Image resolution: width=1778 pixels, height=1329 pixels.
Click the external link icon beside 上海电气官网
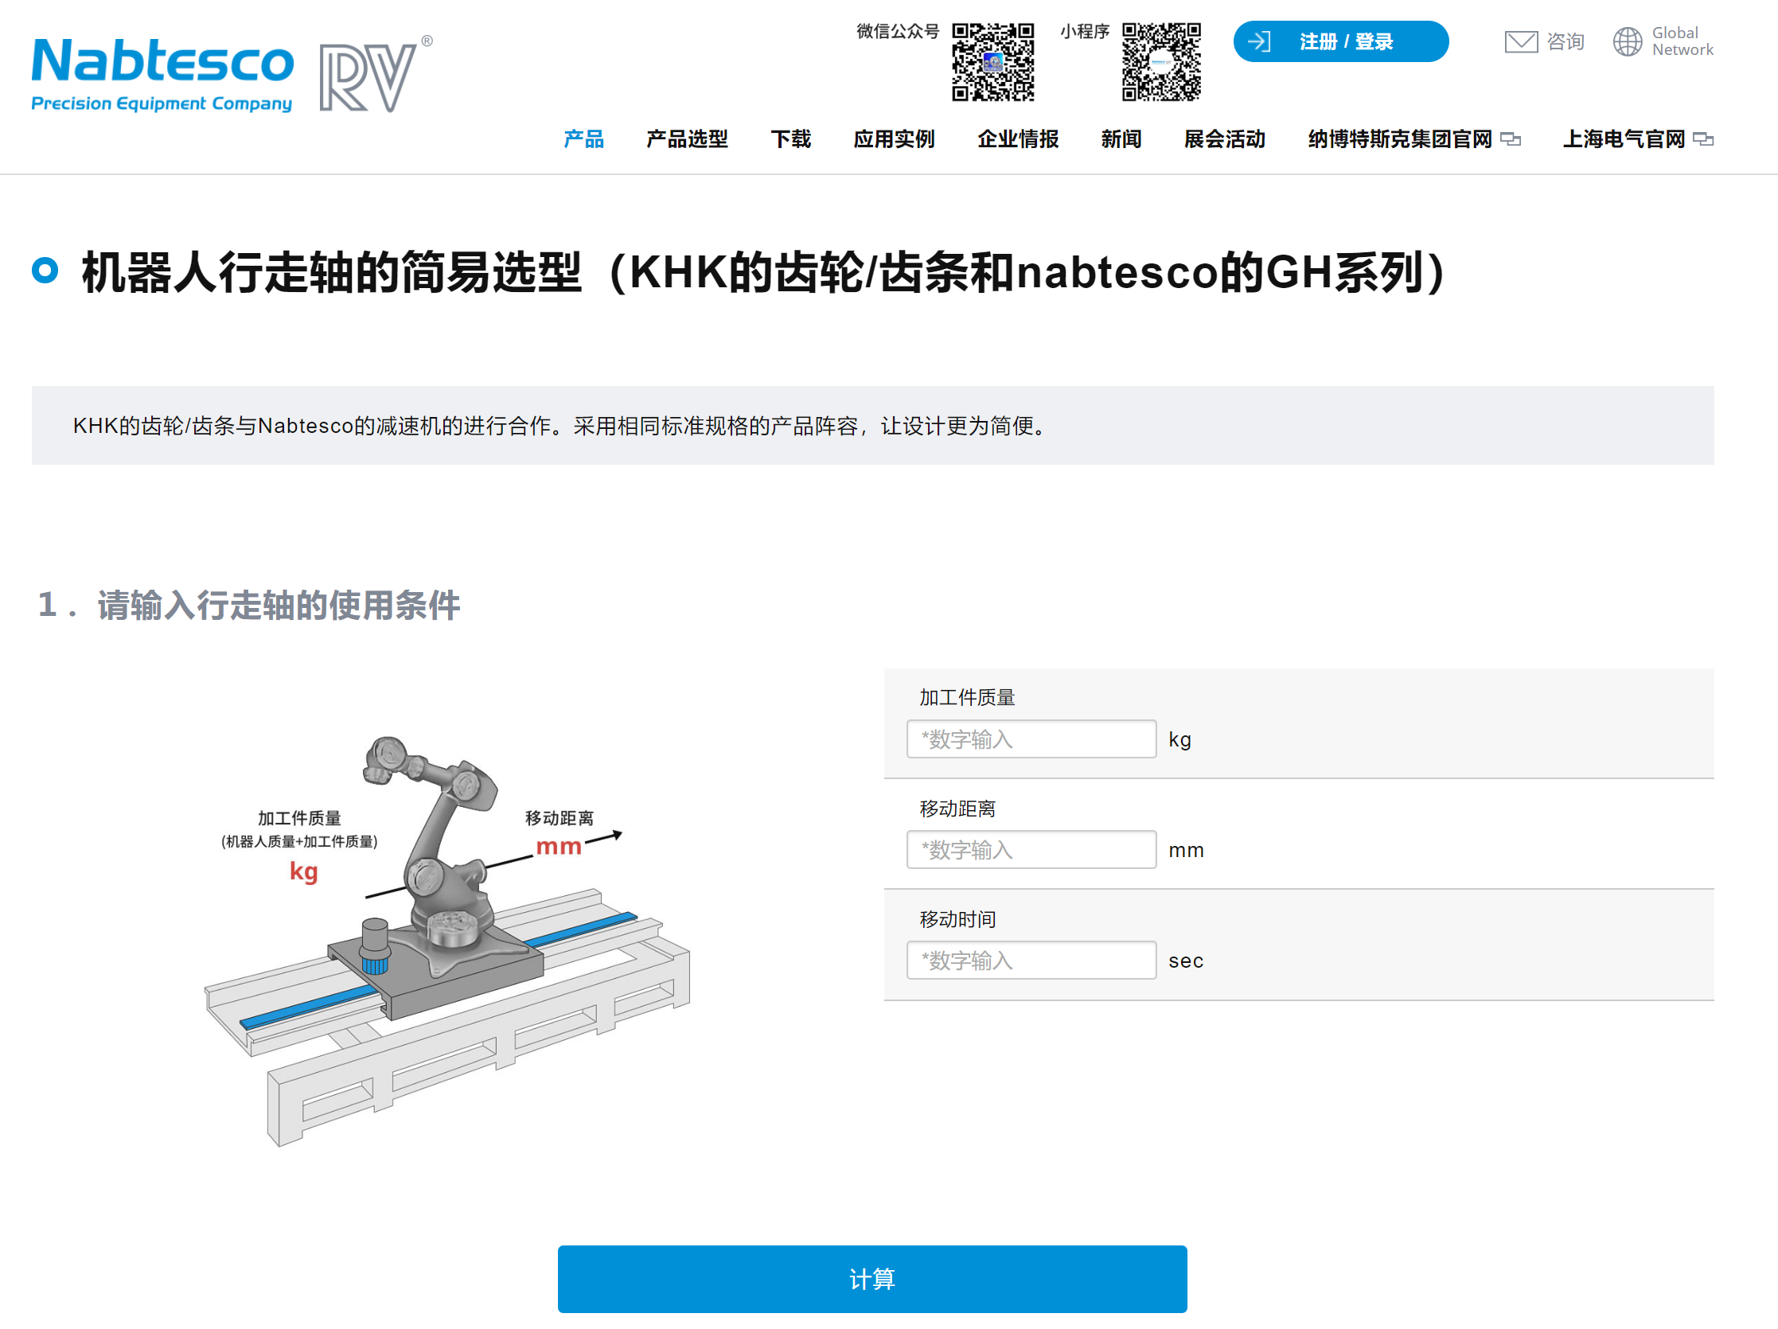tap(1703, 140)
